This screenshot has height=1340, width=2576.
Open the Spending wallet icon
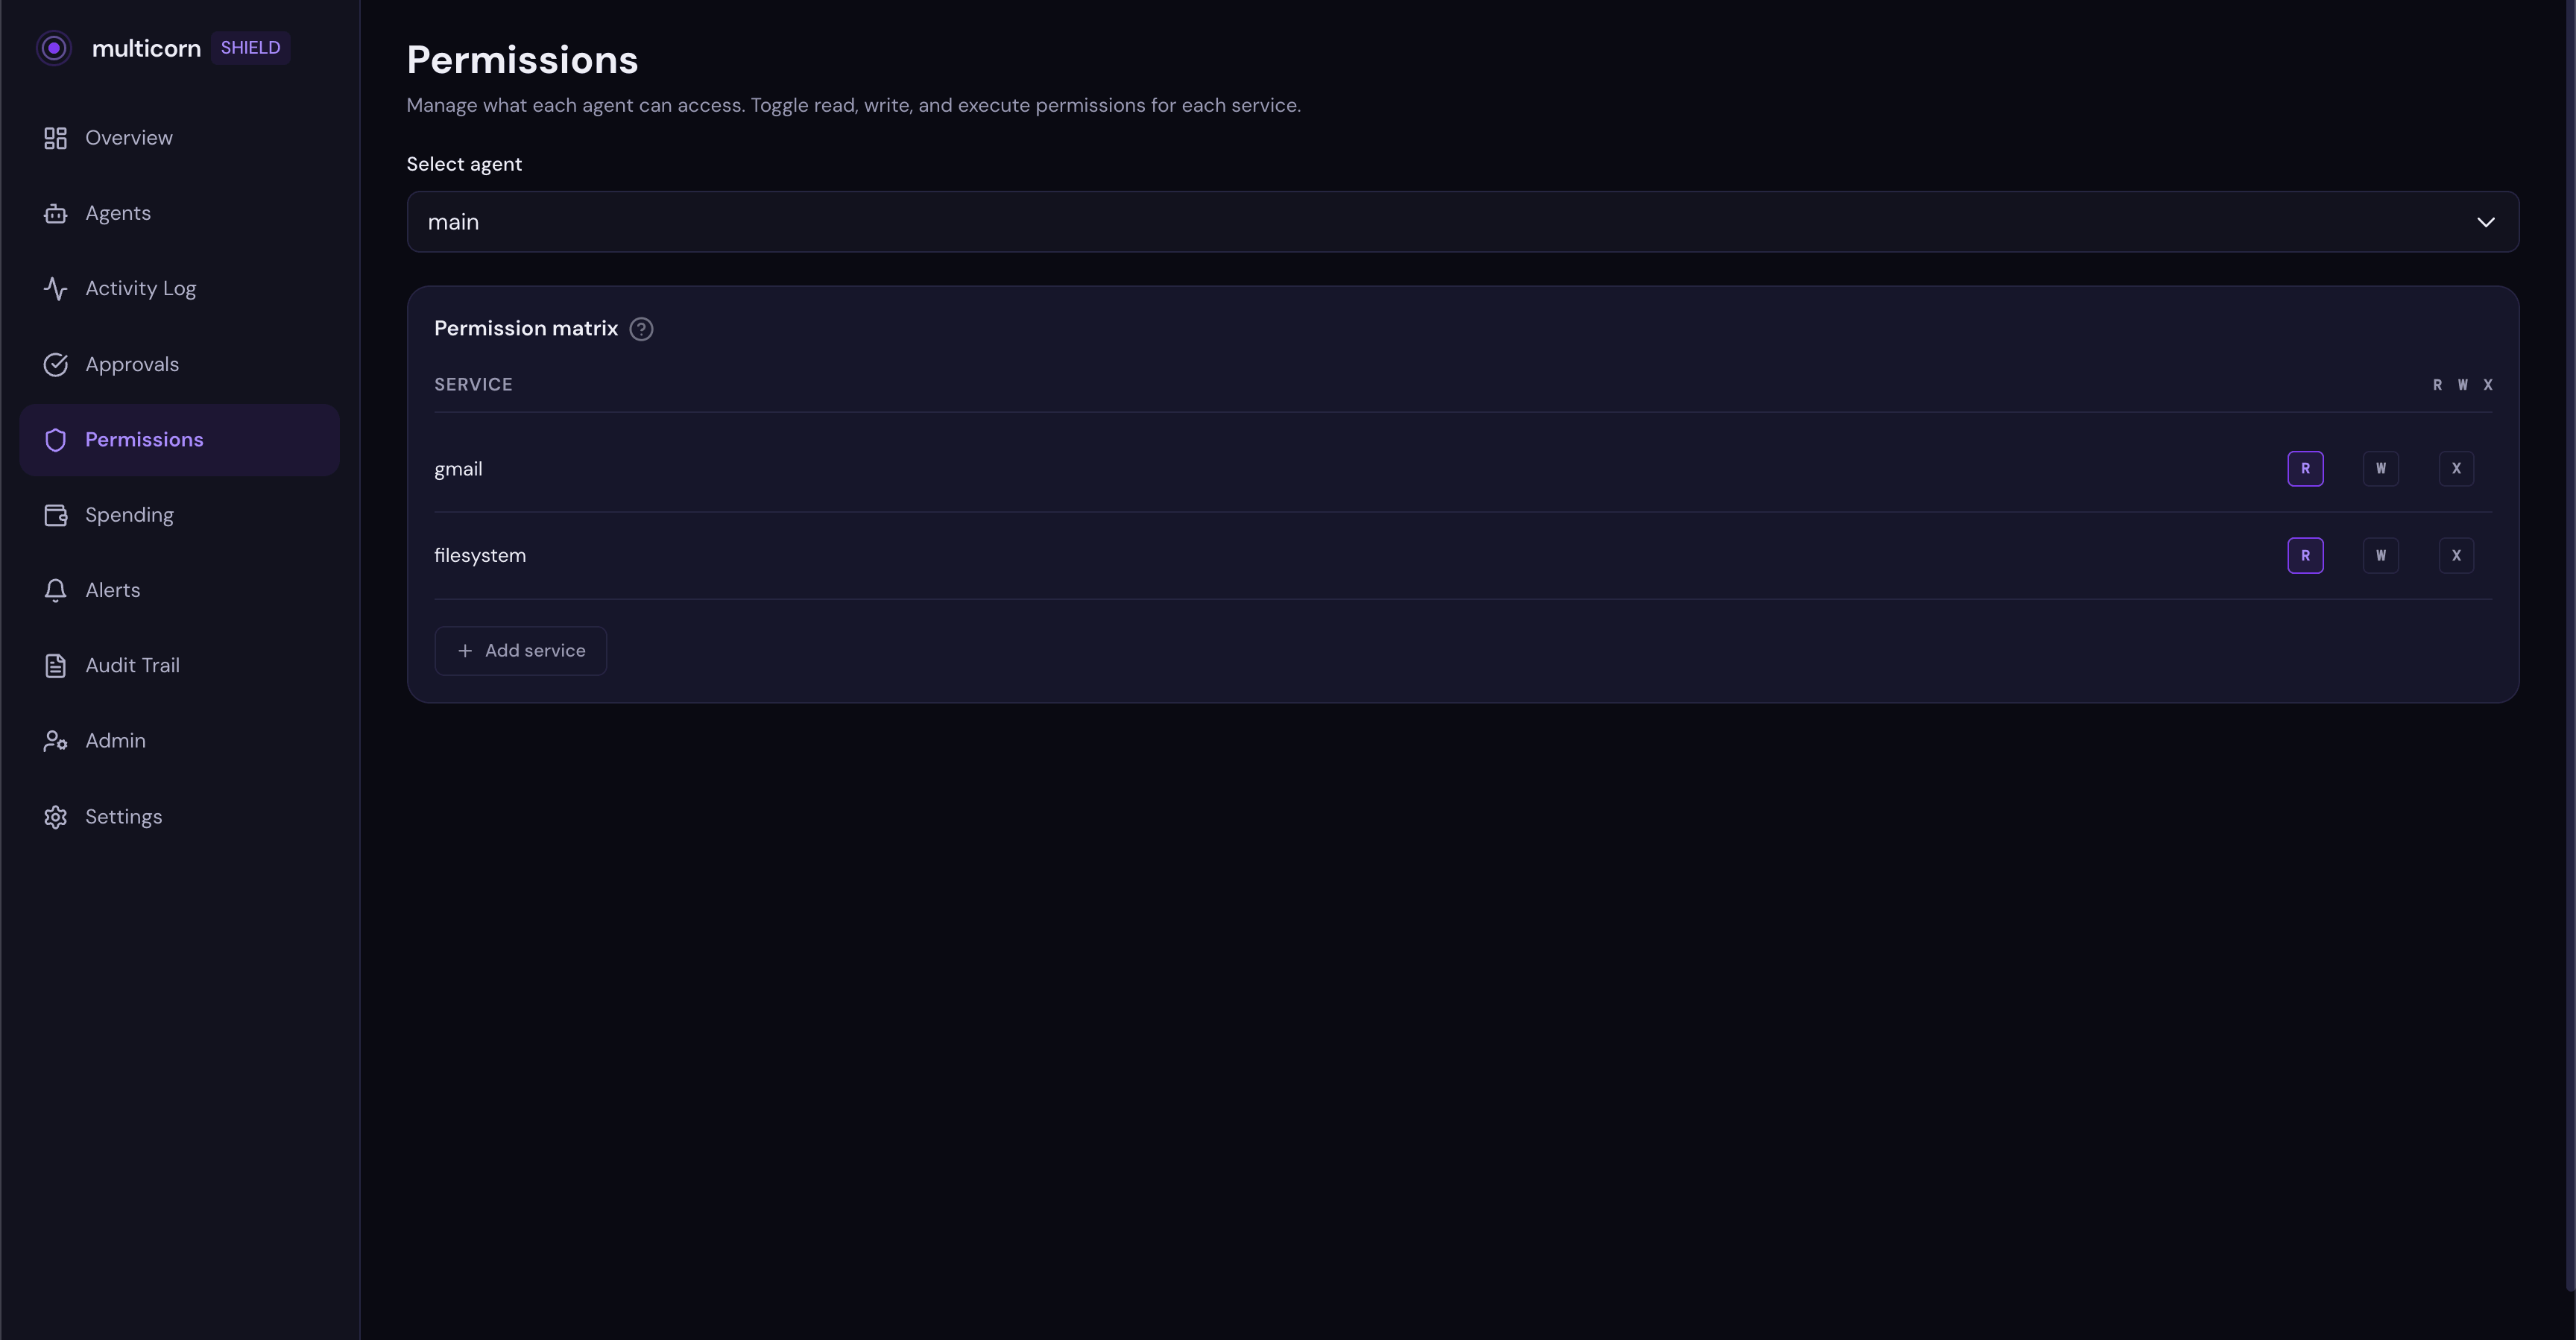(x=55, y=514)
